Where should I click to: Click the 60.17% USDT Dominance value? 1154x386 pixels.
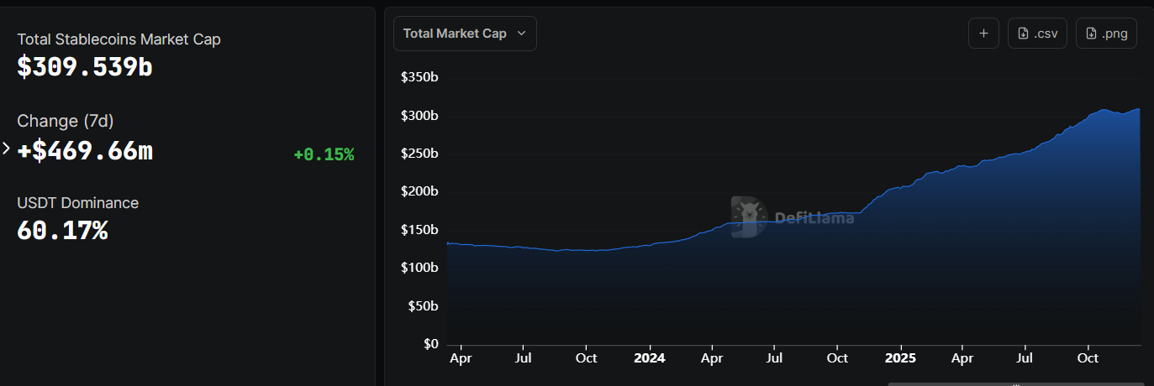coord(62,230)
